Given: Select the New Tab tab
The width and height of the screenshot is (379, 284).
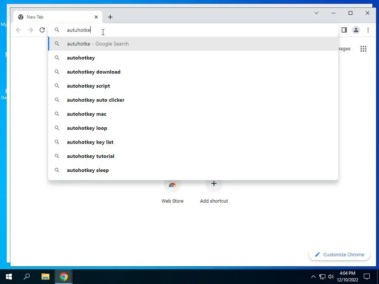Looking at the screenshot, I should [x=57, y=17].
